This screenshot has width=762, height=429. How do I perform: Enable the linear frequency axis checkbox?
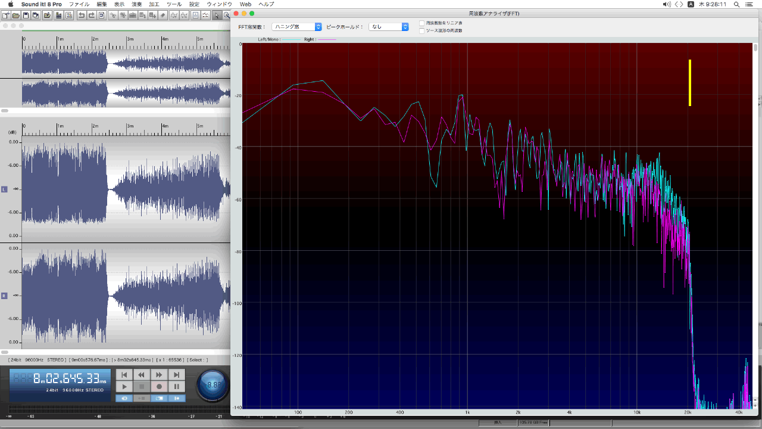(x=421, y=23)
